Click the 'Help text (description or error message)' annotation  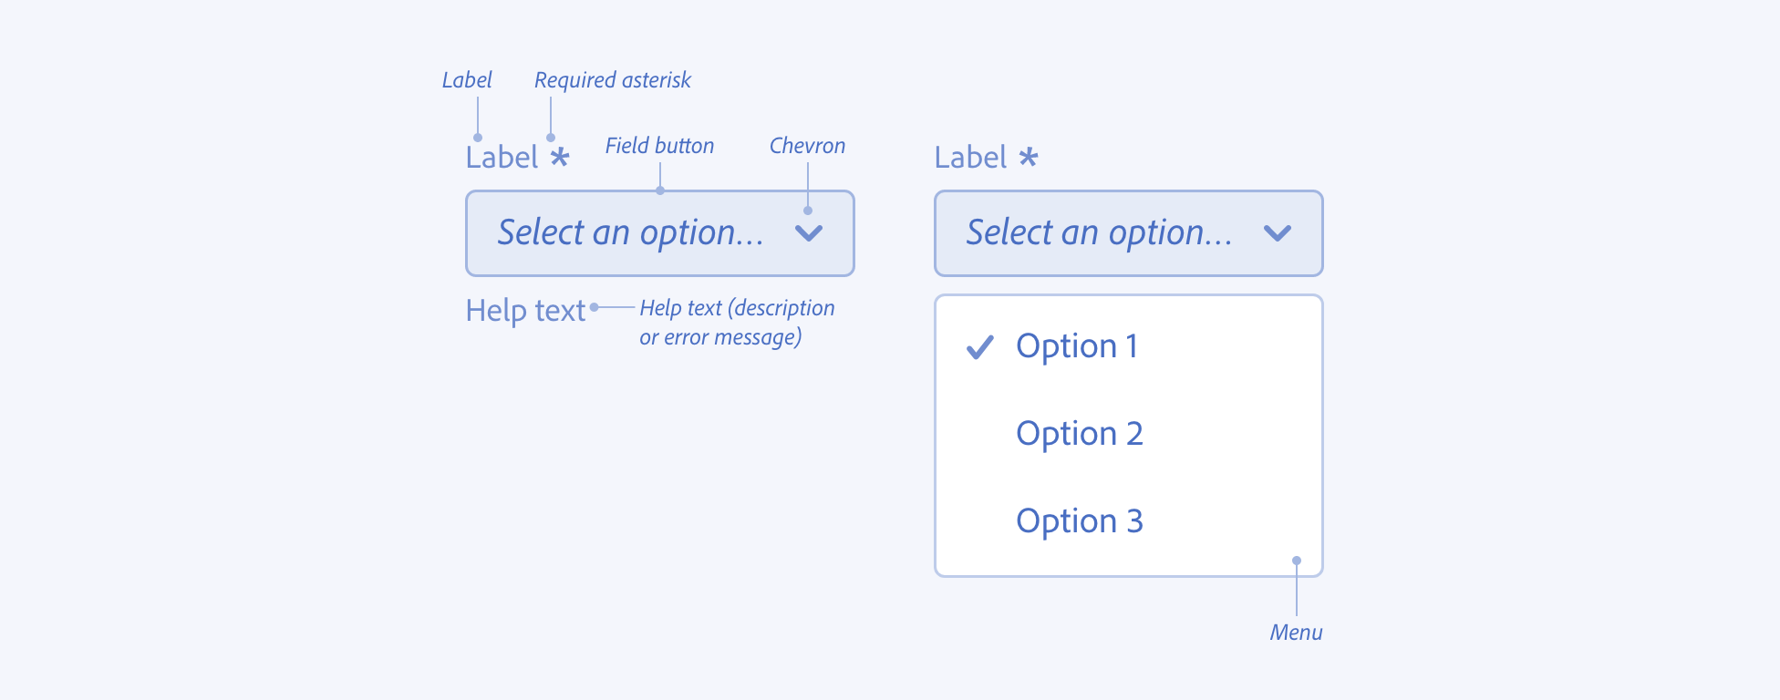coord(736,323)
